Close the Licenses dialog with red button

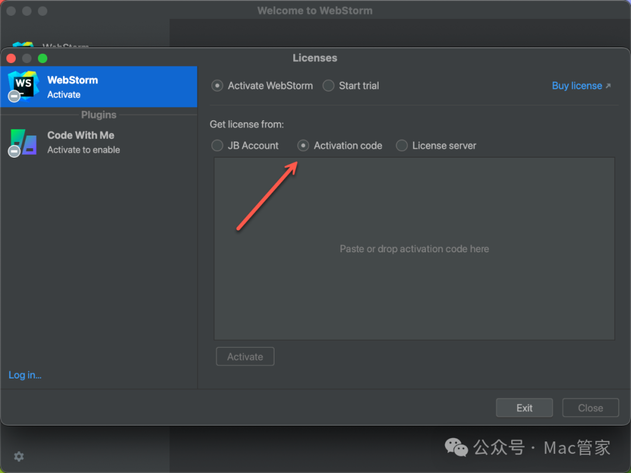[11, 58]
